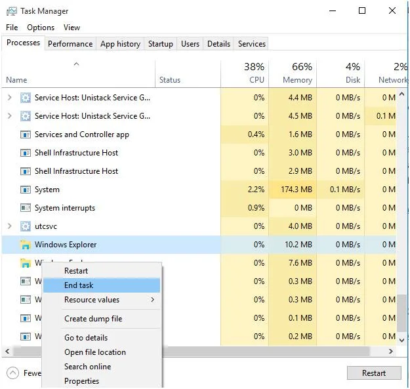Maximize the Task Manager window

362,10
